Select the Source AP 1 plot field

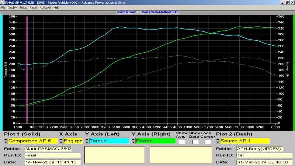(245, 141)
